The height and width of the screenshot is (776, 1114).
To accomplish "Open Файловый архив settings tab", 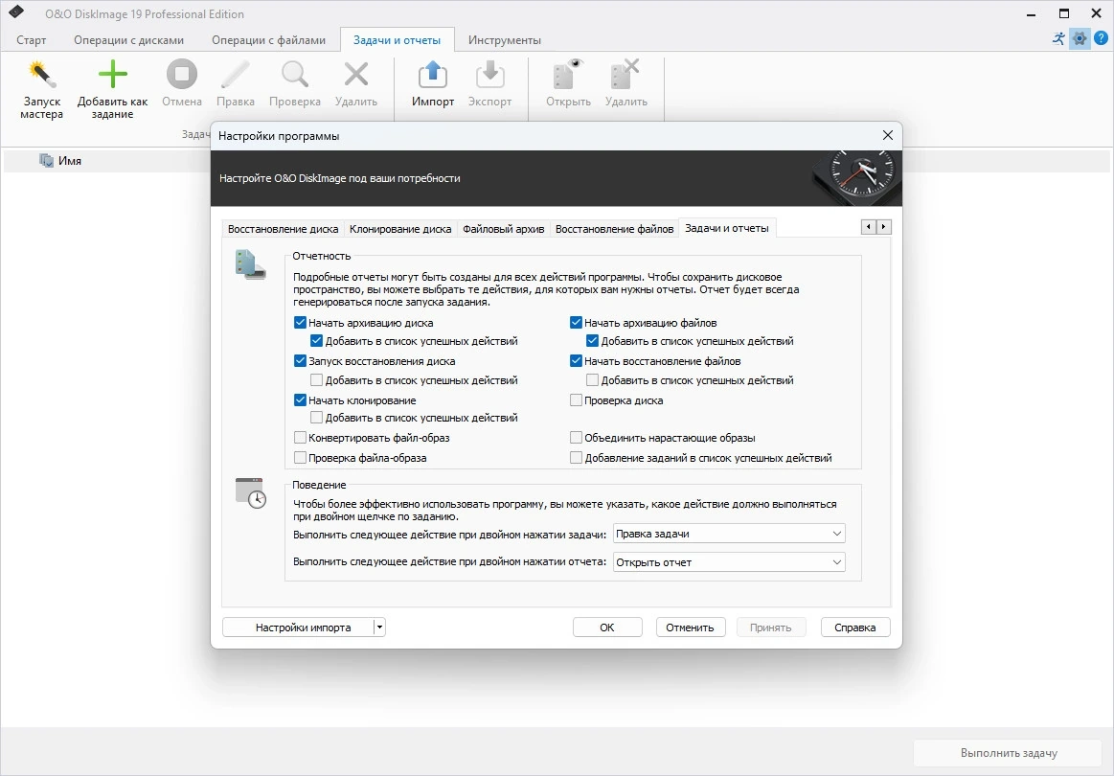I will coord(504,229).
